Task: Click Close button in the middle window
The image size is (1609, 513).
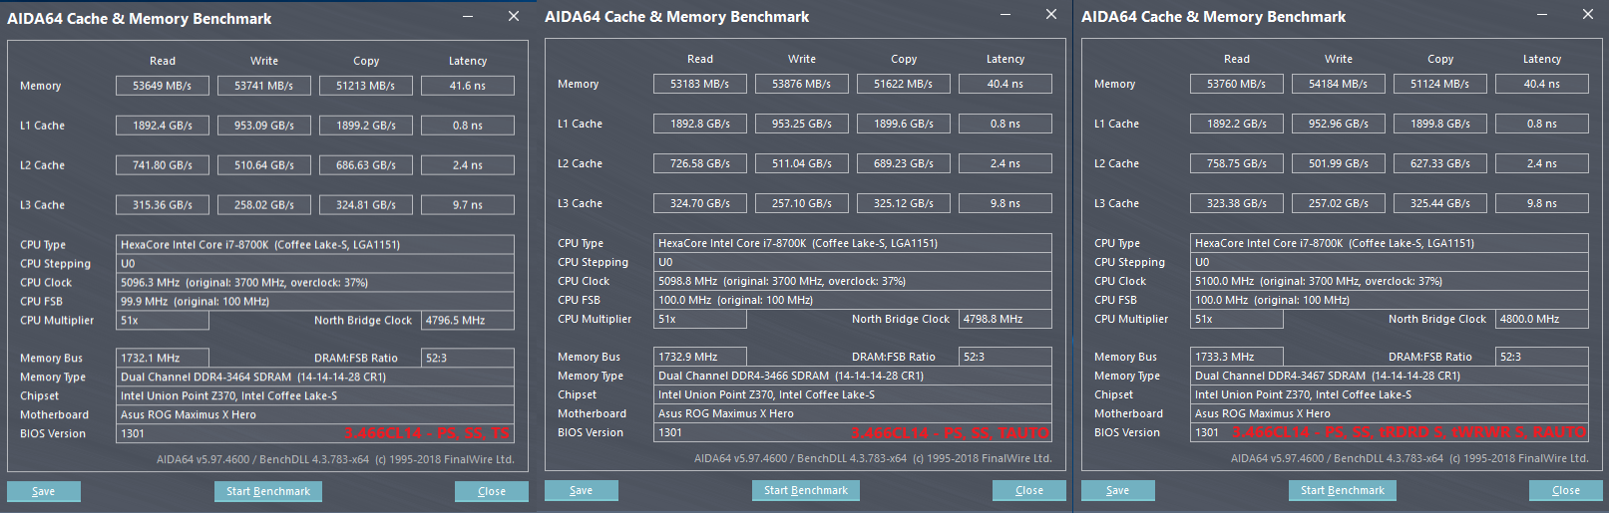Action: tap(1029, 490)
